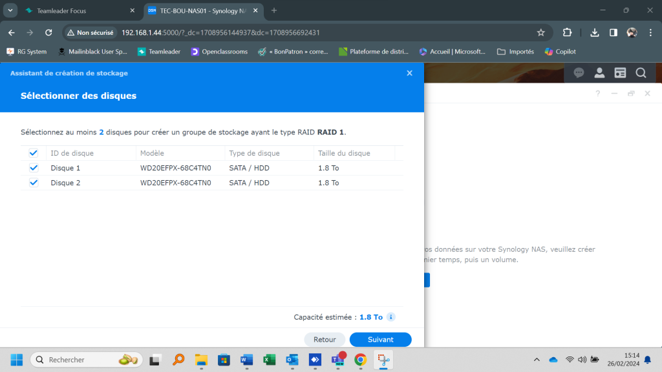The height and width of the screenshot is (372, 662).
Task: Switch to the Teamleader Focus tab
Action: (x=71, y=11)
